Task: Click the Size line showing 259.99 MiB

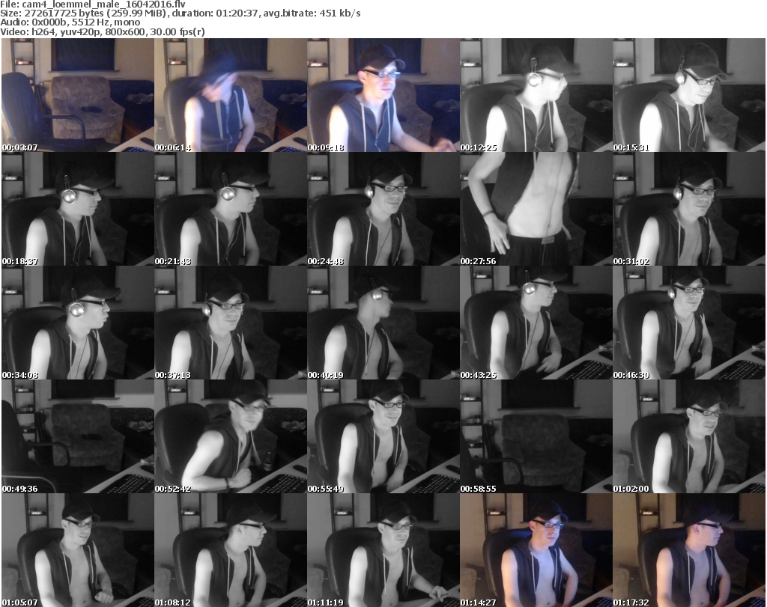Action: (181, 13)
